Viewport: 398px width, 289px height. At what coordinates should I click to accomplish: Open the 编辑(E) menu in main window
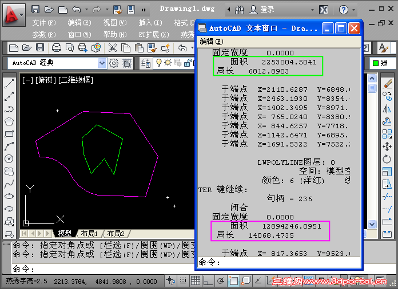(x=79, y=23)
